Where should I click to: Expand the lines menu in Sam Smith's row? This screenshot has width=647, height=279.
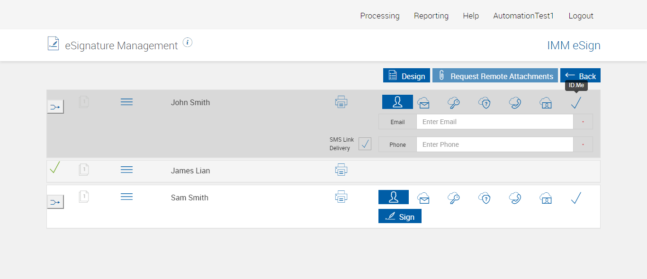pyautogui.click(x=126, y=197)
